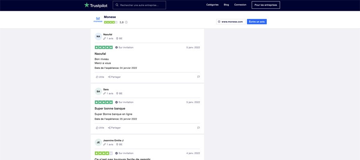The height and width of the screenshot is (160, 360).
Task: Click the date '4 janv. 2022' on Jeannine's review
Action: [193, 153]
